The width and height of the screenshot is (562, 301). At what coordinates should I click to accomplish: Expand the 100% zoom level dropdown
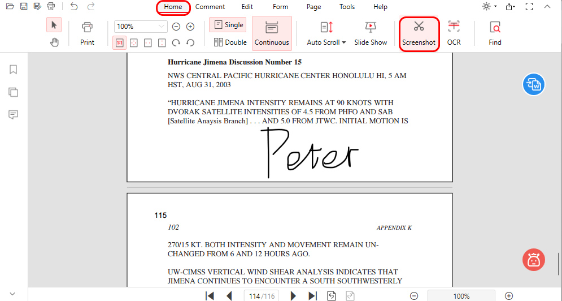tap(162, 27)
